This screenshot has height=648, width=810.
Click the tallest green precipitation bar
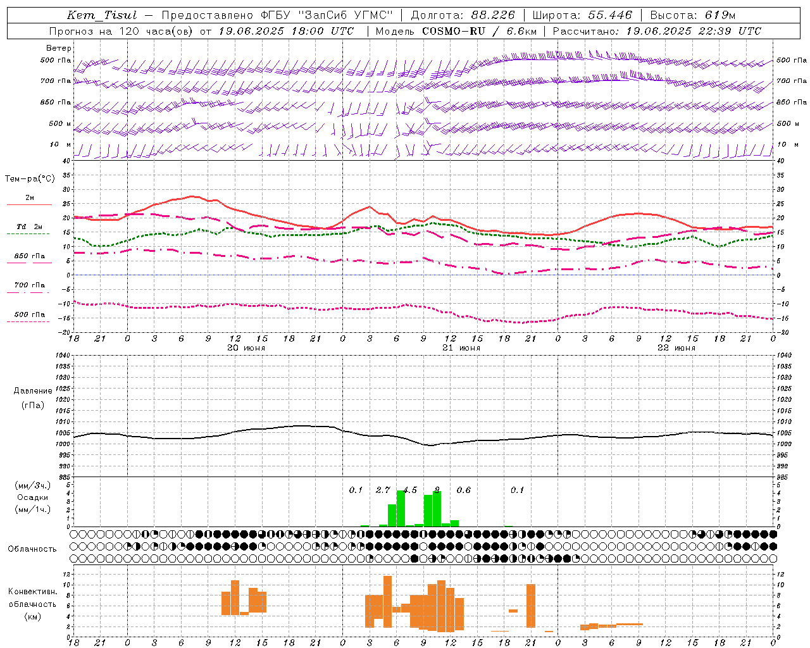click(x=401, y=508)
